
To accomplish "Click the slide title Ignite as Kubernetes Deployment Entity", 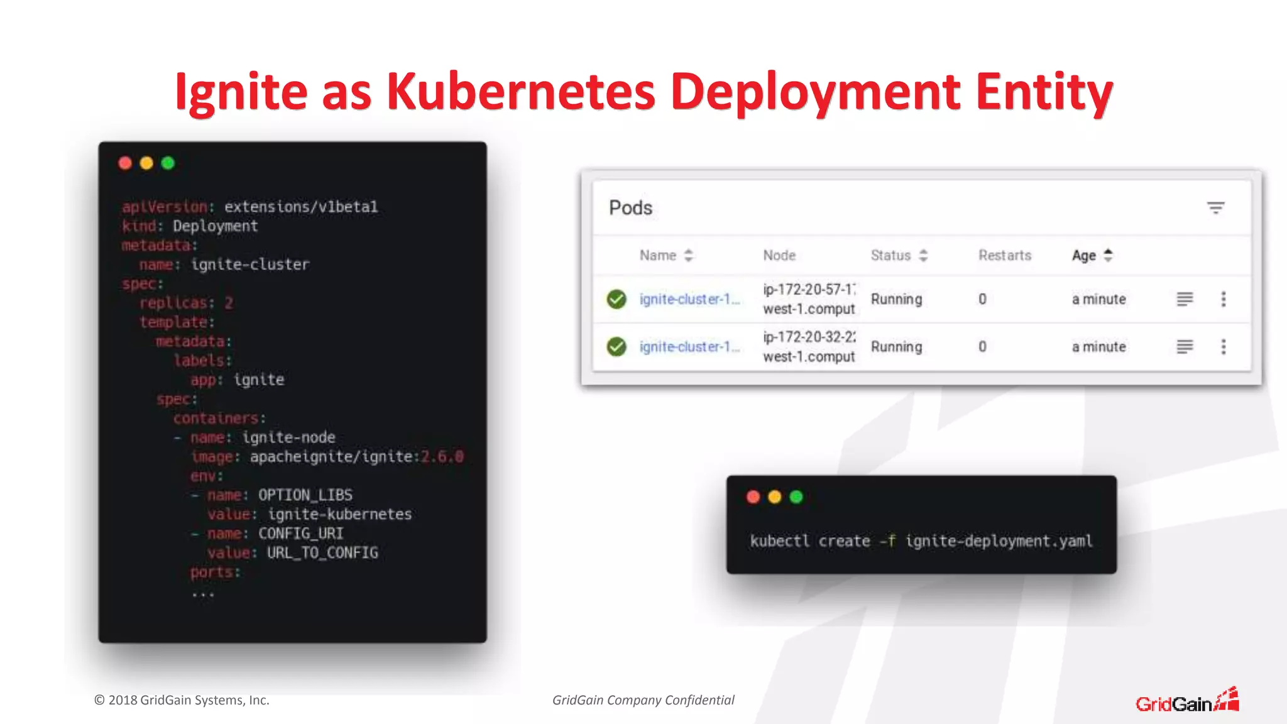I will tap(643, 92).
